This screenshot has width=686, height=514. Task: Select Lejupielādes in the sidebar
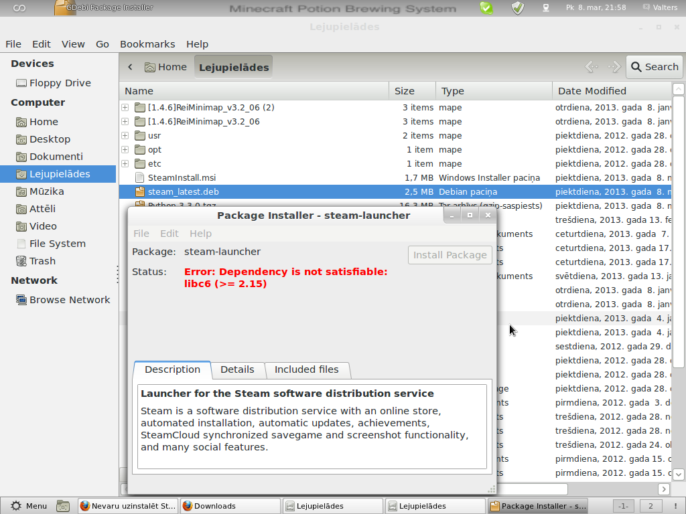pyautogui.click(x=58, y=174)
